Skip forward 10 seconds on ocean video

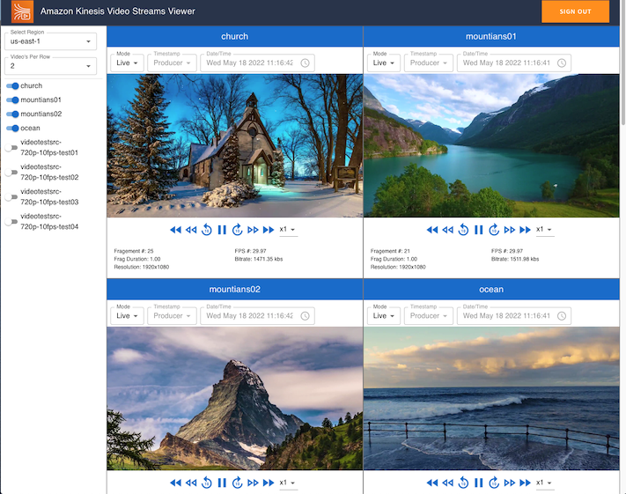pos(494,483)
